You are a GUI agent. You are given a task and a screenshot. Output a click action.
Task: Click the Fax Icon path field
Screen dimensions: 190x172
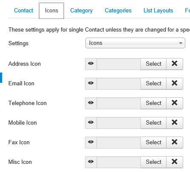point(119,143)
